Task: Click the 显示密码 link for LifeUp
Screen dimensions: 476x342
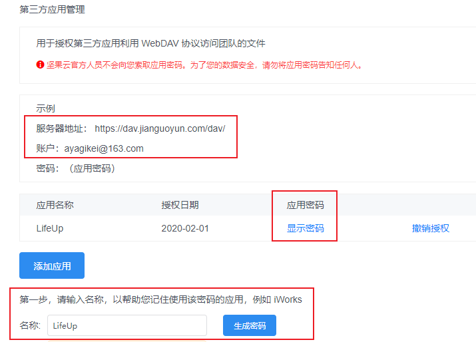Action: click(x=305, y=228)
